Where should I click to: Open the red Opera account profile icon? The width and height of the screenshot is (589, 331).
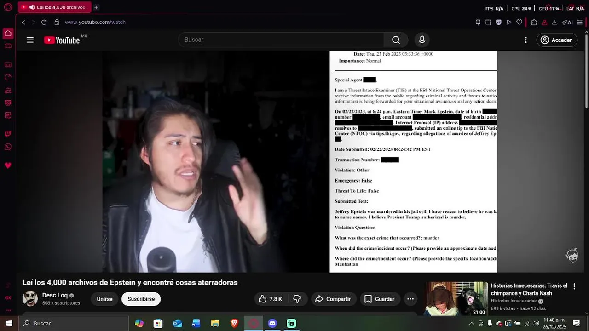click(x=544, y=22)
